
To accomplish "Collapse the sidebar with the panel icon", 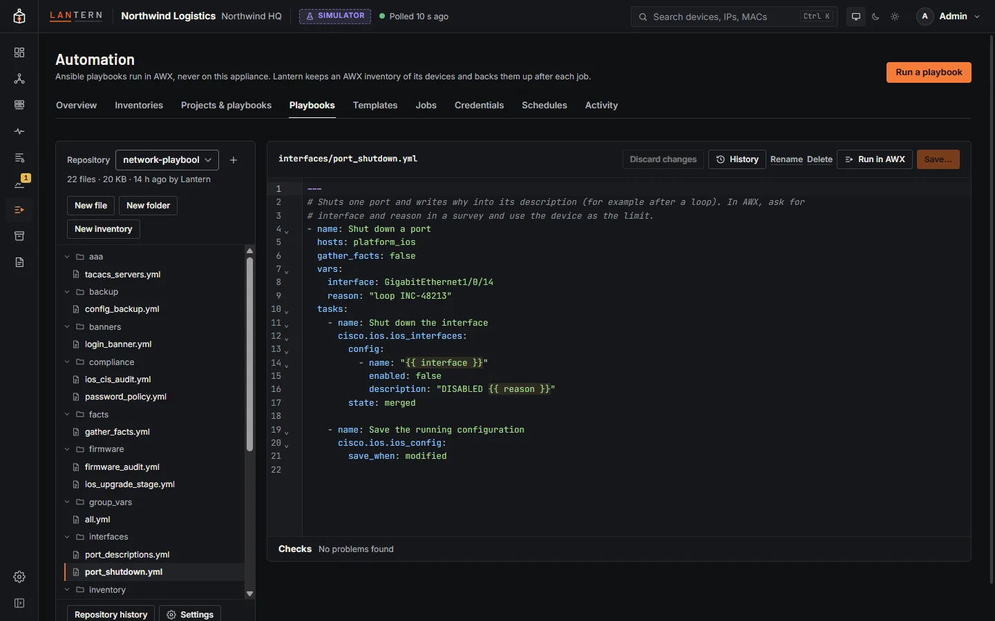I will (x=19, y=603).
